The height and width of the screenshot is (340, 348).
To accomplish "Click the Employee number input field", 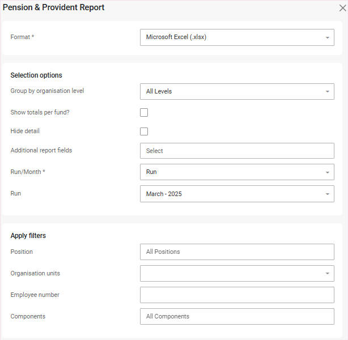I will tap(236, 295).
